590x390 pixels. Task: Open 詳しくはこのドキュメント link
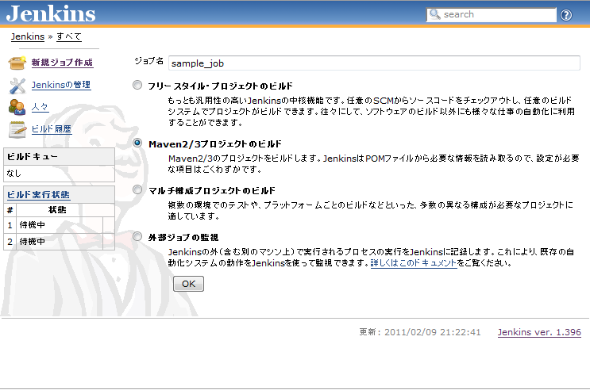pyautogui.click(x=414, y=263)
